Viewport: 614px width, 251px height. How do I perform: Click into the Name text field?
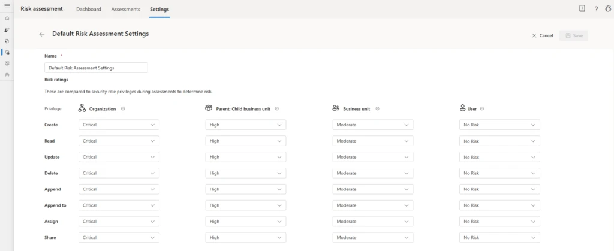(96, 68)
